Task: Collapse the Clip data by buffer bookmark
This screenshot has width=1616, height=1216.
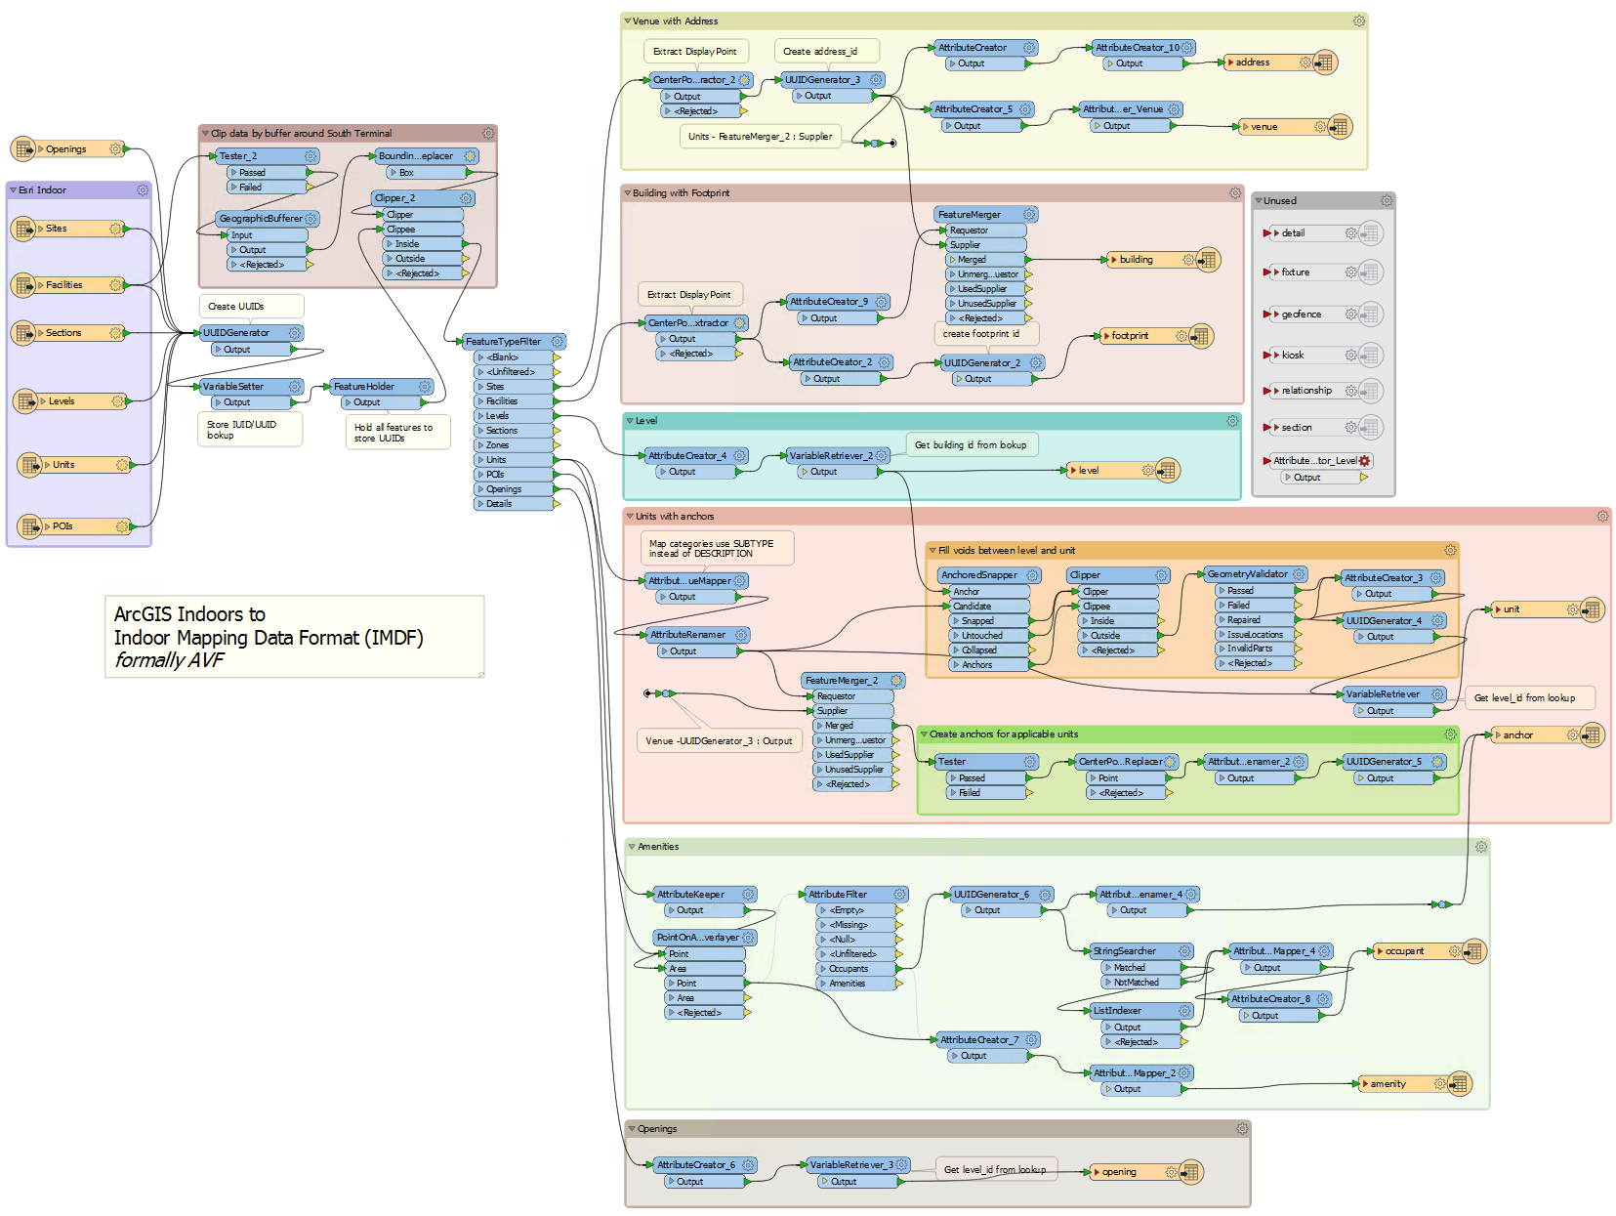Action: [x=205, y=133]
